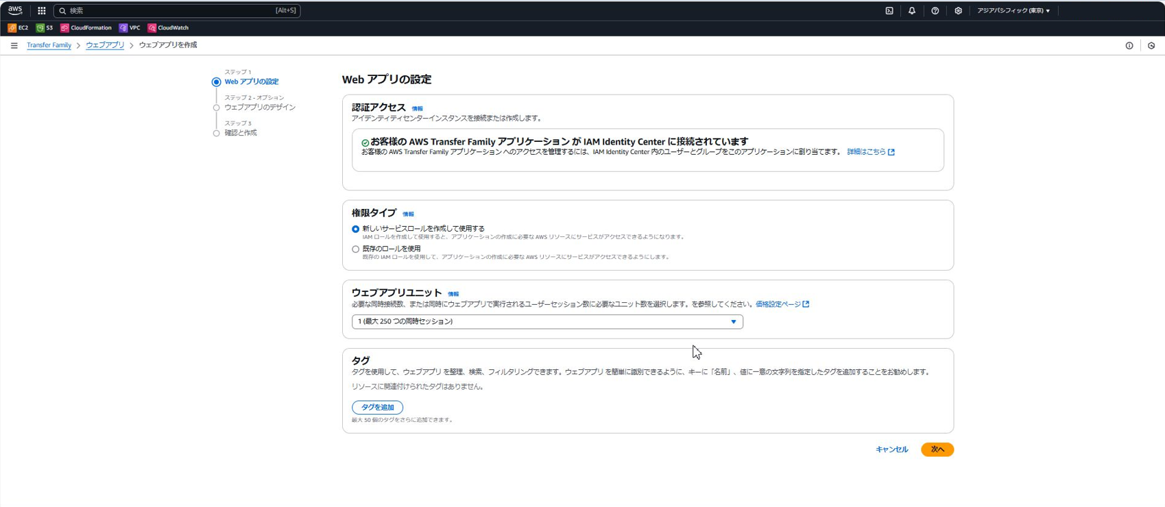Viewport: 1165px width, 507px height.
Task: Open the CloudFormation favorite shortcut
Action: click(86, 28)
